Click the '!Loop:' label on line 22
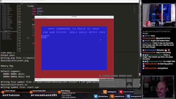176x99 pixels. click(31, 6)
